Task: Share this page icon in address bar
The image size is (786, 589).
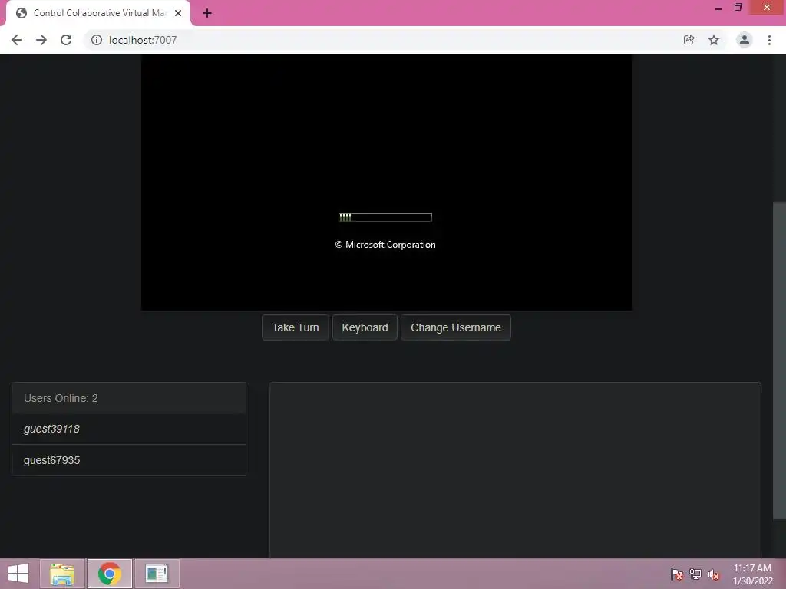Action: (689, 40)
